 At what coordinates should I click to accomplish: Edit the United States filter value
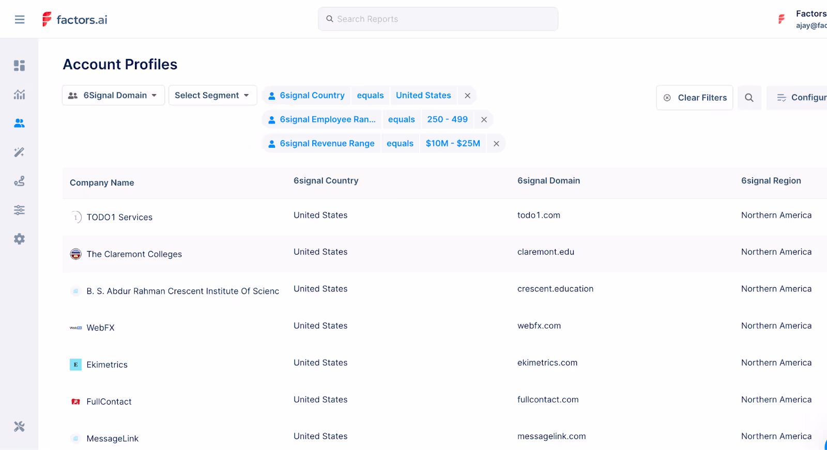click(x=423, y=96)
